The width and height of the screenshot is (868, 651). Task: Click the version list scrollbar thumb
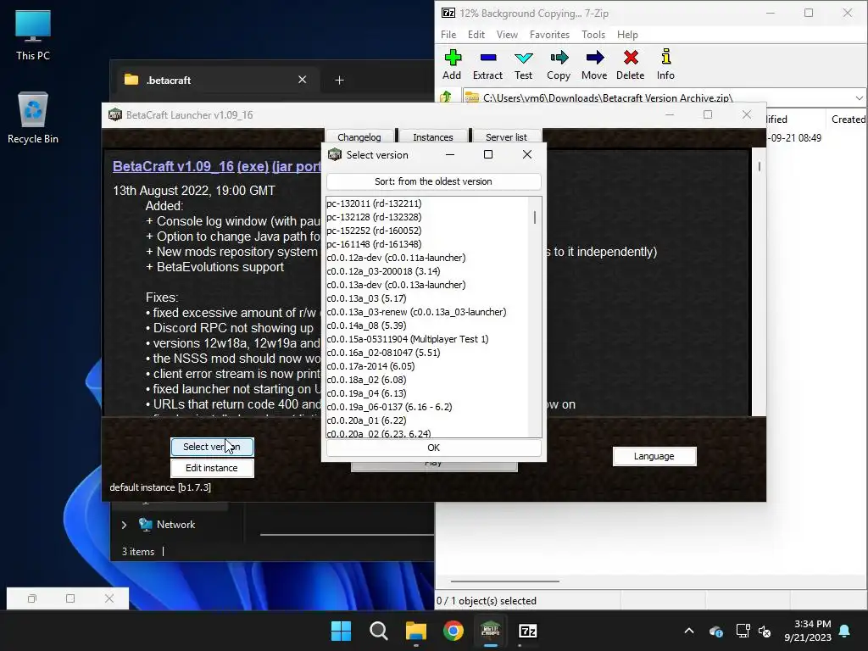click(x=535, y=217)
